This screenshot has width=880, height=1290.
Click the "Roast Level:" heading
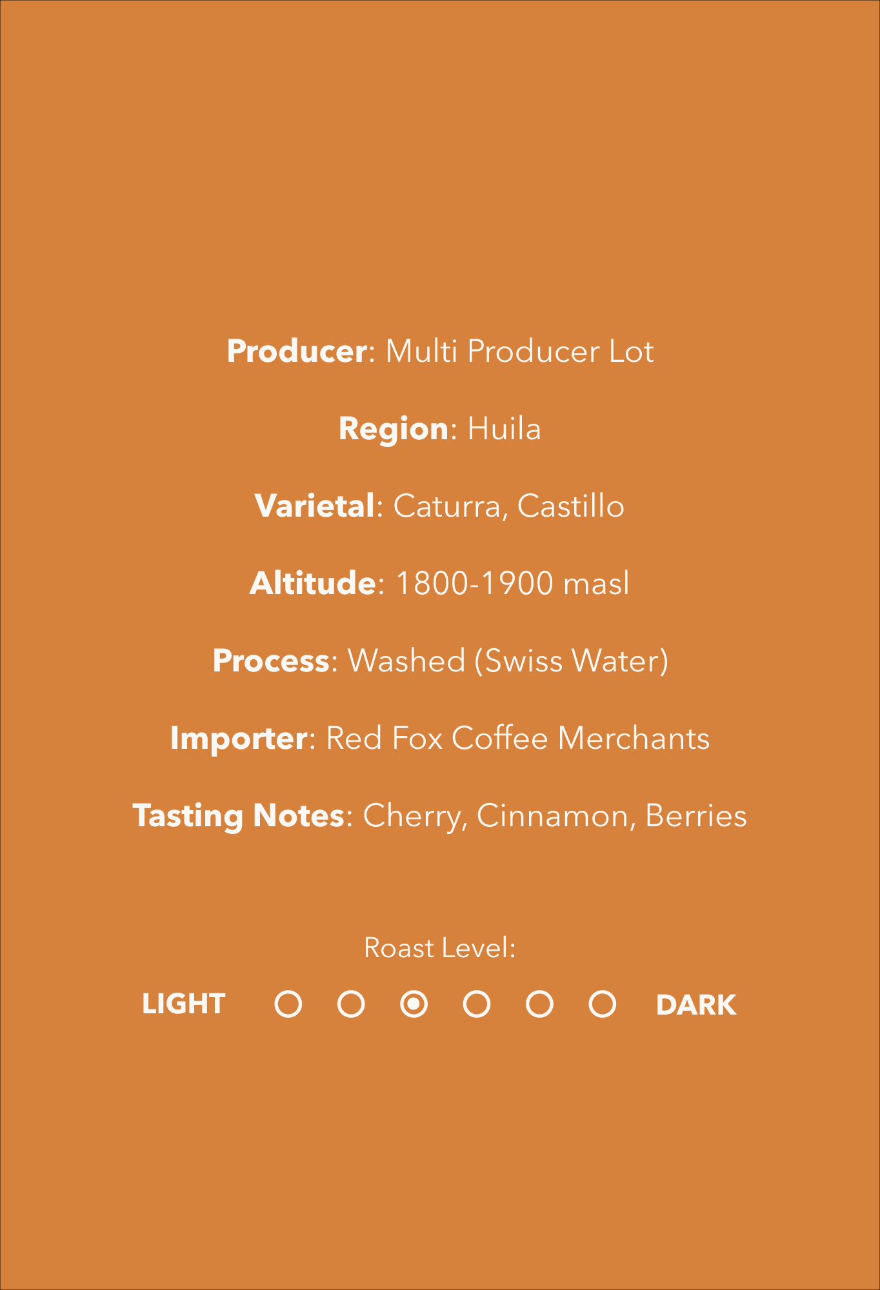pos(439,948)
